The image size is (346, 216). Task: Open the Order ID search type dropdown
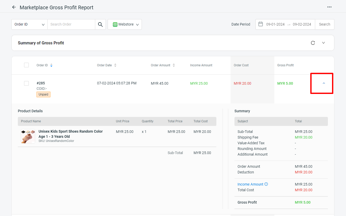(30, 24)
